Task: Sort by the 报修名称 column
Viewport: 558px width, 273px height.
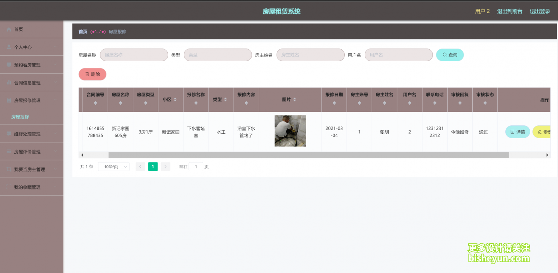Action: coord(196,103)
